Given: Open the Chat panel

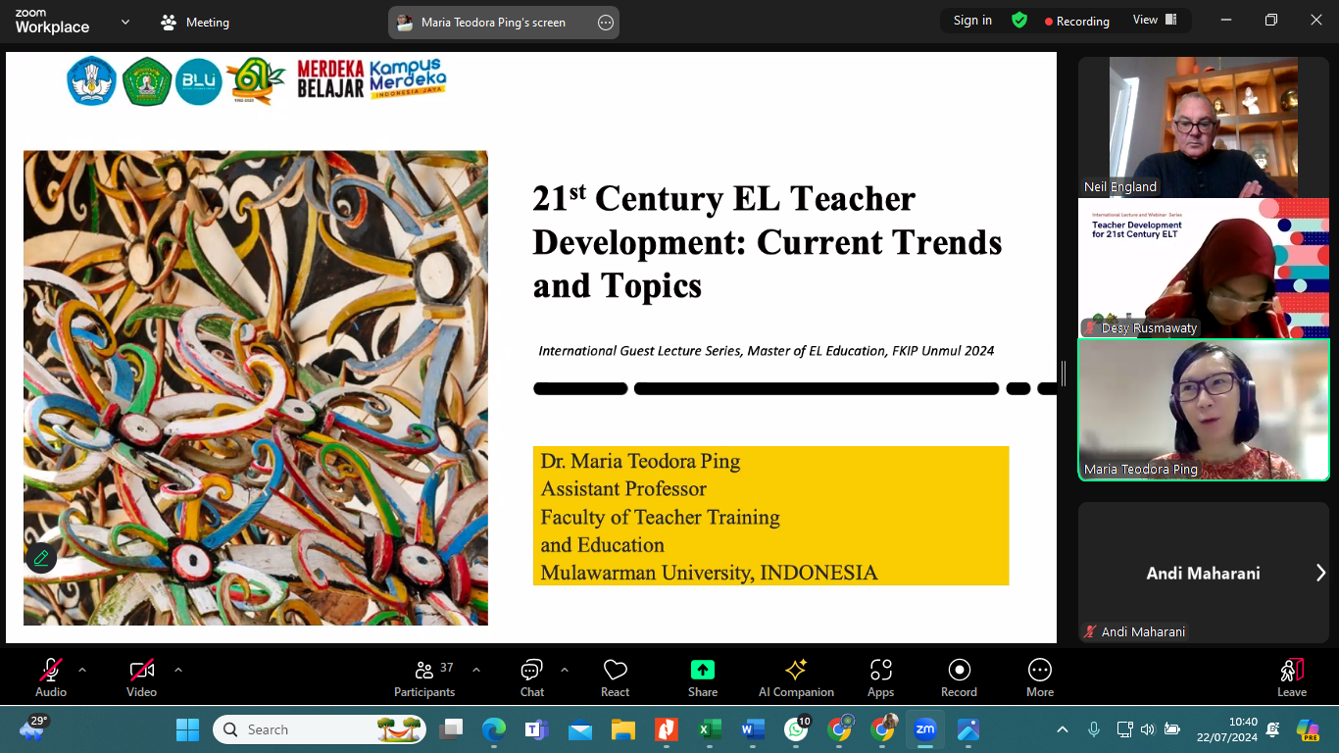Looking at the screenshot, I should (x=531, y=677).
